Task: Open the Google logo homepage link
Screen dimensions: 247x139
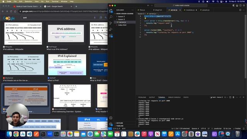Action: (9, 18)
